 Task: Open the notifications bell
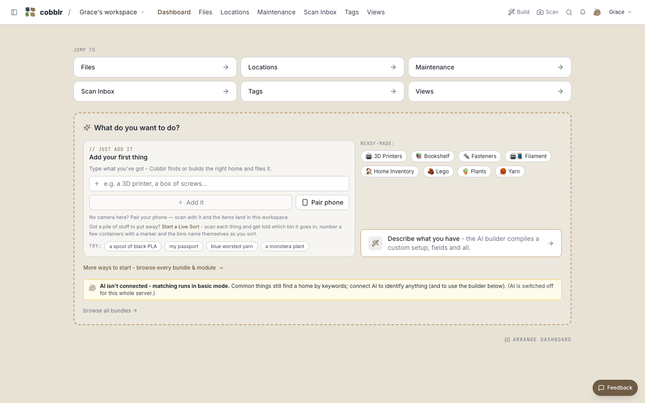pos(583,12)
